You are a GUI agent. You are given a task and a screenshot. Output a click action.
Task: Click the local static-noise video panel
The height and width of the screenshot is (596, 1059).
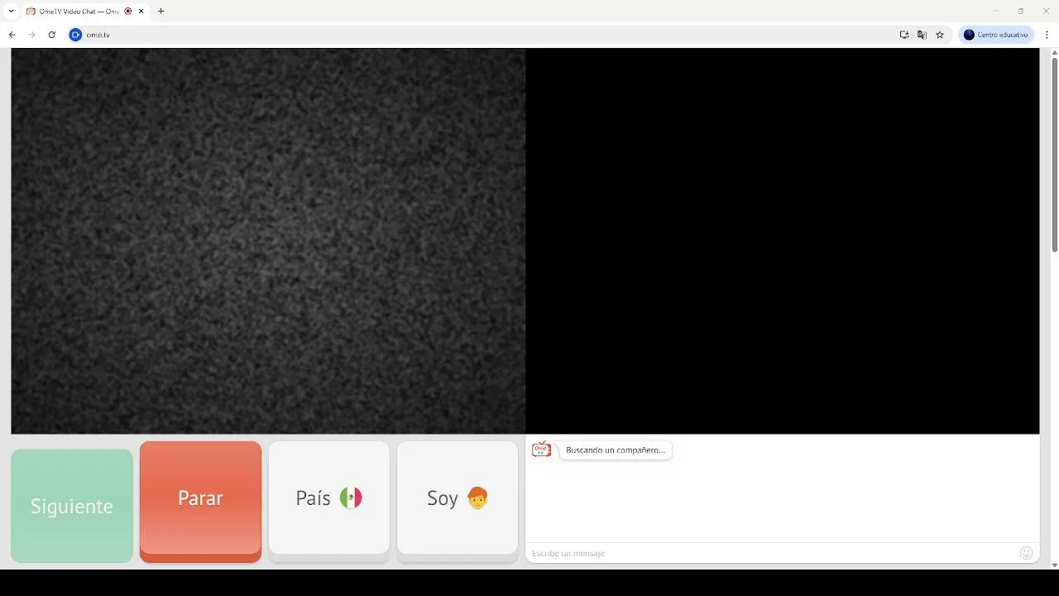point(268,241)
